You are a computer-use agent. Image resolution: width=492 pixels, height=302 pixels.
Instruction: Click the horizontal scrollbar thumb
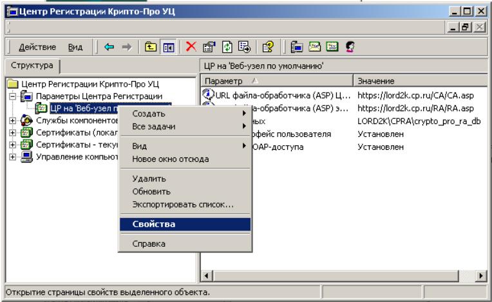(336, 276)
